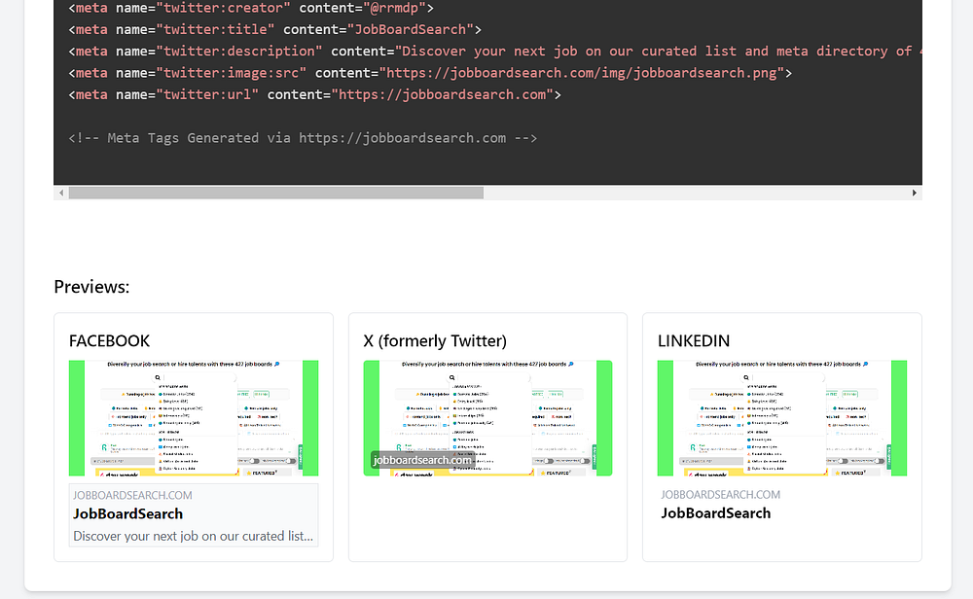Click the JobBoardSearch title in the Facebook card

point(127,514)
